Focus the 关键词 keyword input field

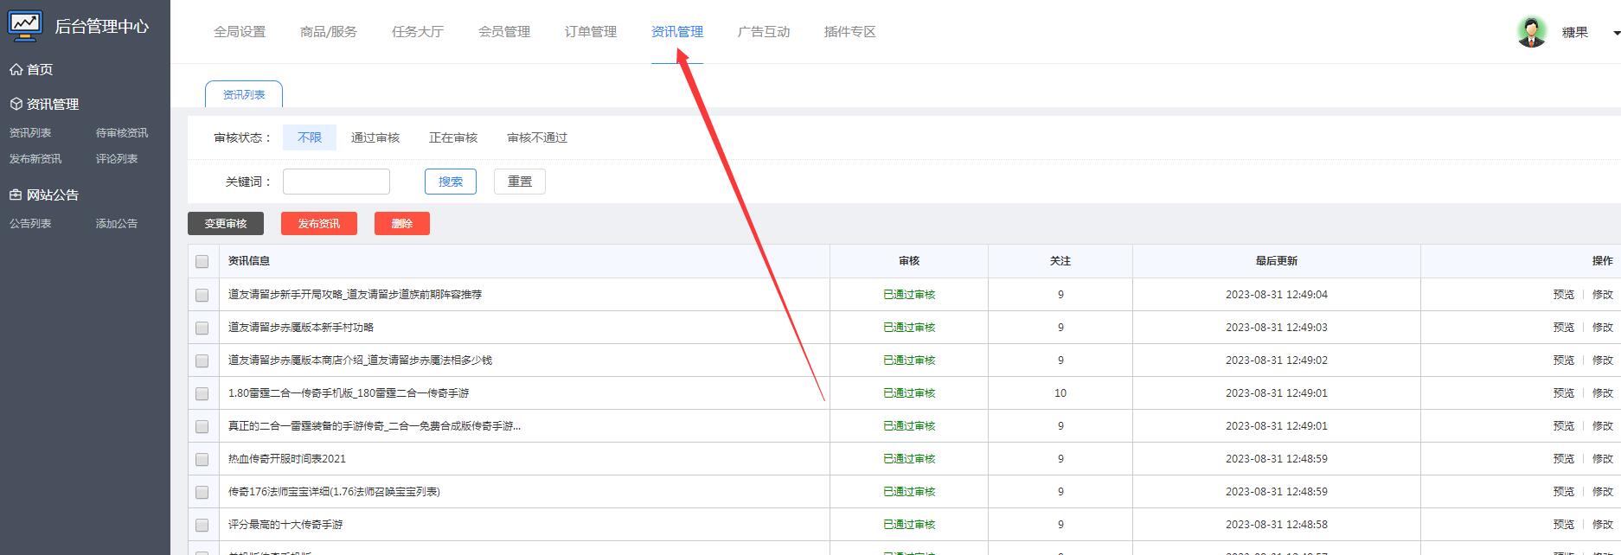[x=336, y=182]
